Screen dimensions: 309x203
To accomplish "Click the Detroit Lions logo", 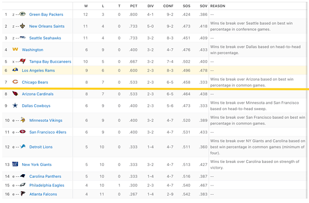I will click(23, 146).
